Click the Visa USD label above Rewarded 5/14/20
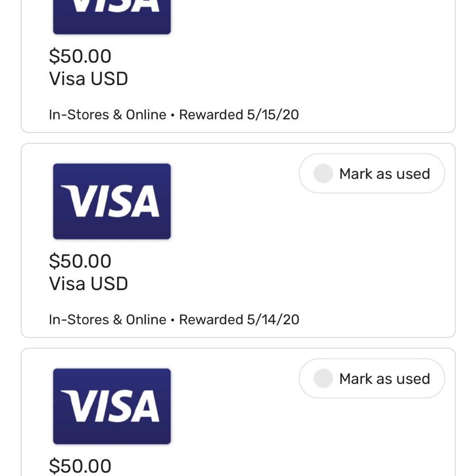 coord(89,284)
